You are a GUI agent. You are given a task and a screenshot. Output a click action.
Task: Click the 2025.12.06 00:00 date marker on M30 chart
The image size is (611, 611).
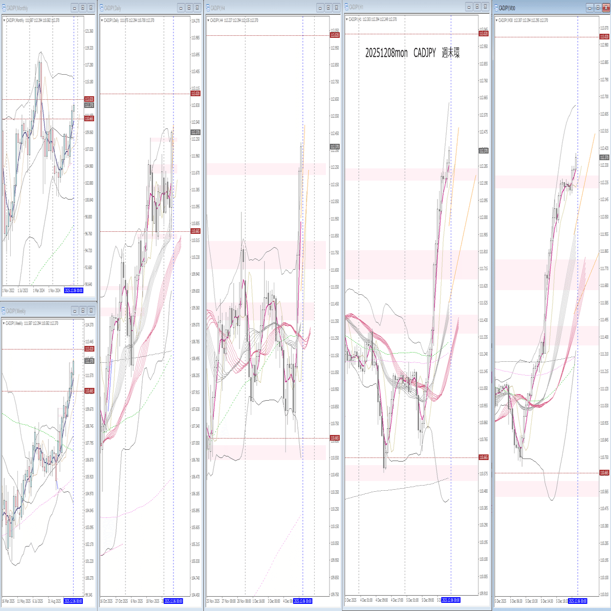[578, 601]
